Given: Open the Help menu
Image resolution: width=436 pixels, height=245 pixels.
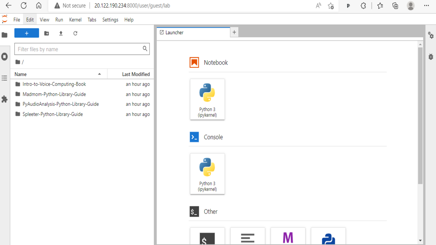Looking at the screenshot, I should coord(129,20).
